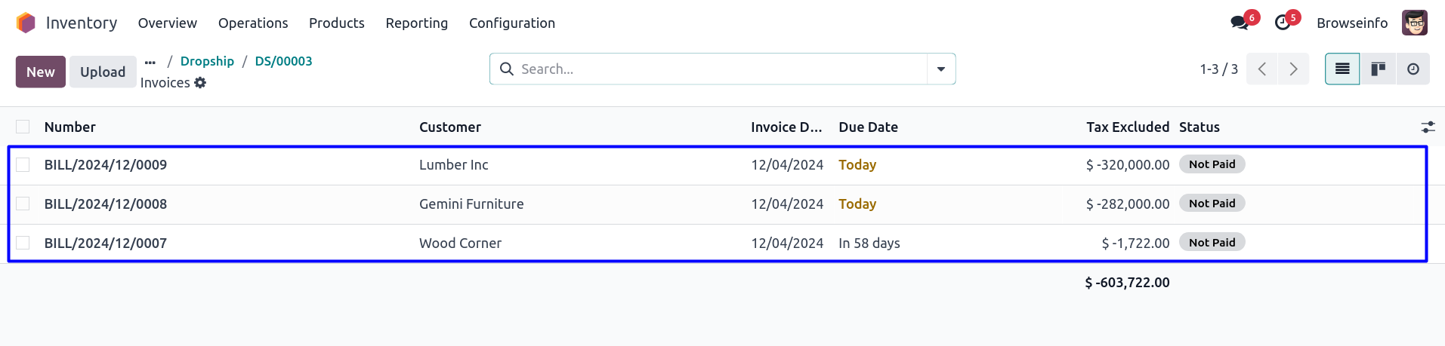Screen dimensions: 1445x346
Task: Open the discuss messages icon
Action: coord(1240,23)
